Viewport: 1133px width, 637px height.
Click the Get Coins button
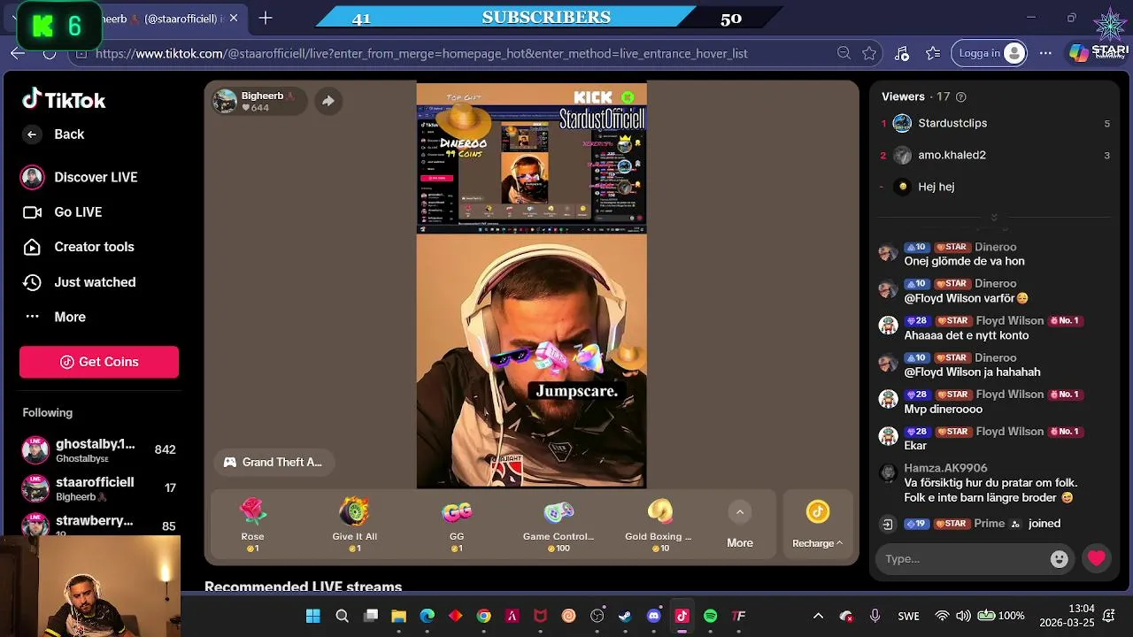click(99, 362)
